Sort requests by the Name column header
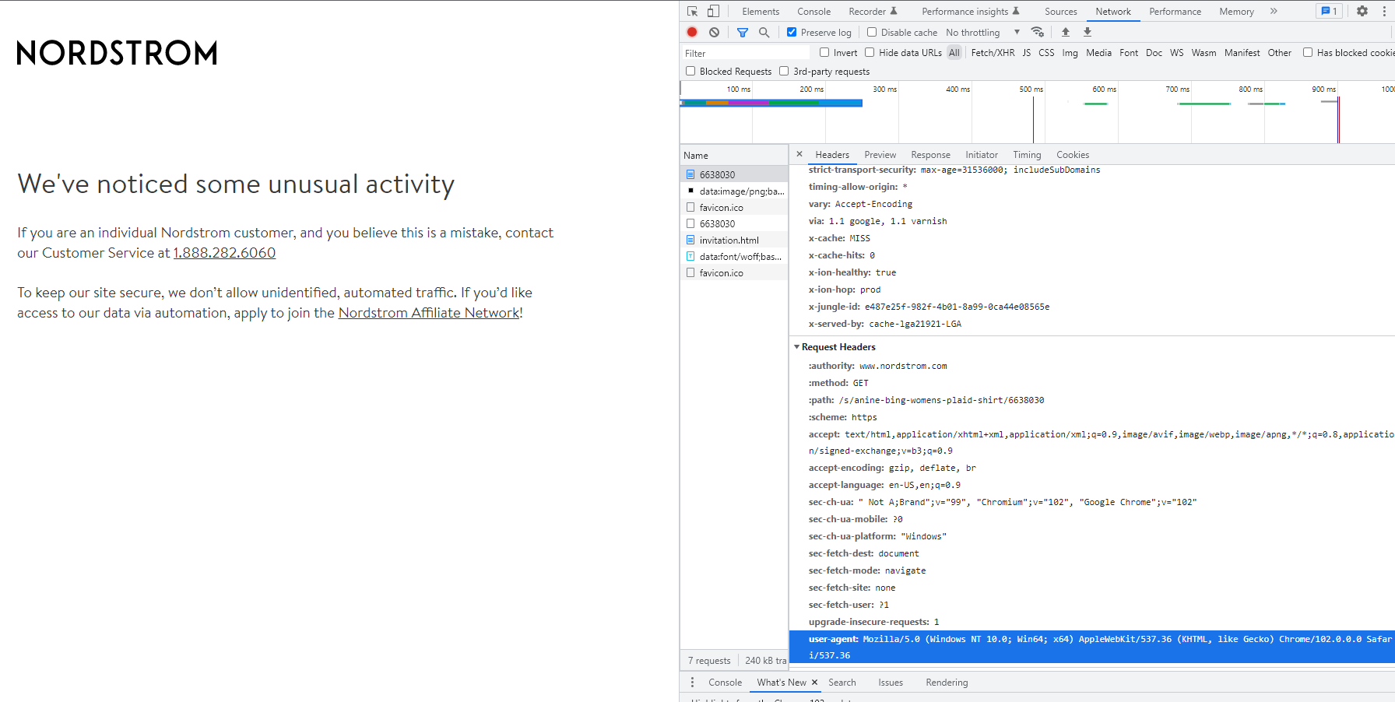 tap(734, 155)
